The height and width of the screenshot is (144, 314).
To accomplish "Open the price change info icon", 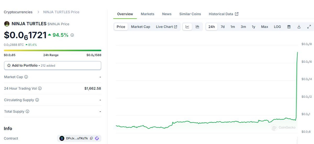I will pyautogui.click(x=72, y=35).
